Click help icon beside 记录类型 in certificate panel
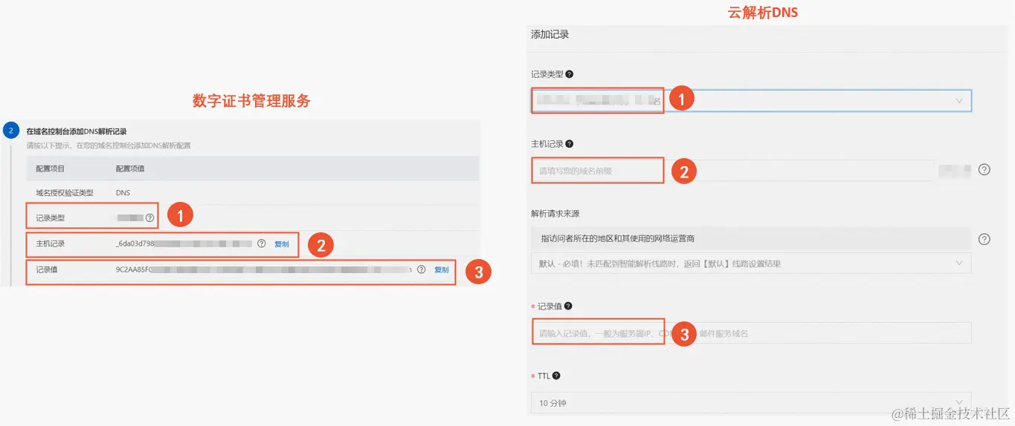 (150, 218)
